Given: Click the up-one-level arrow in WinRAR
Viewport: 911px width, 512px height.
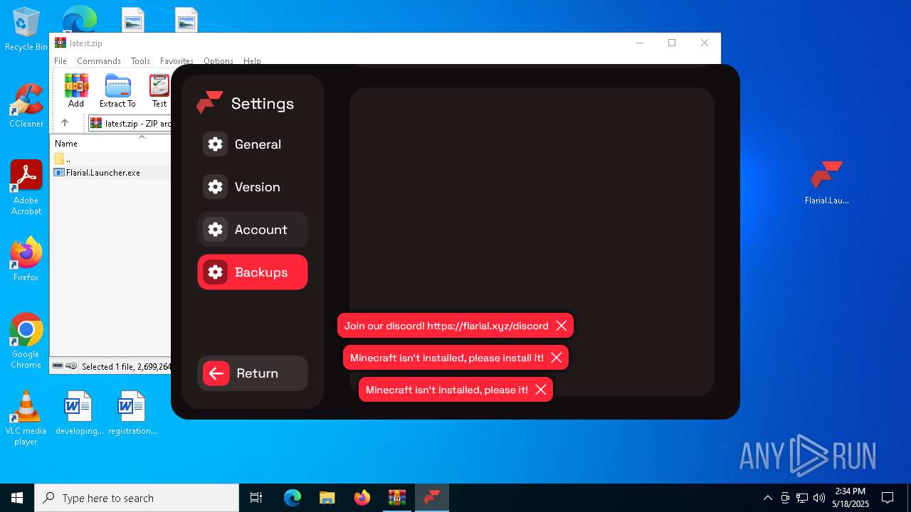Looking at the screenshot, I should [x=65, y=123].
